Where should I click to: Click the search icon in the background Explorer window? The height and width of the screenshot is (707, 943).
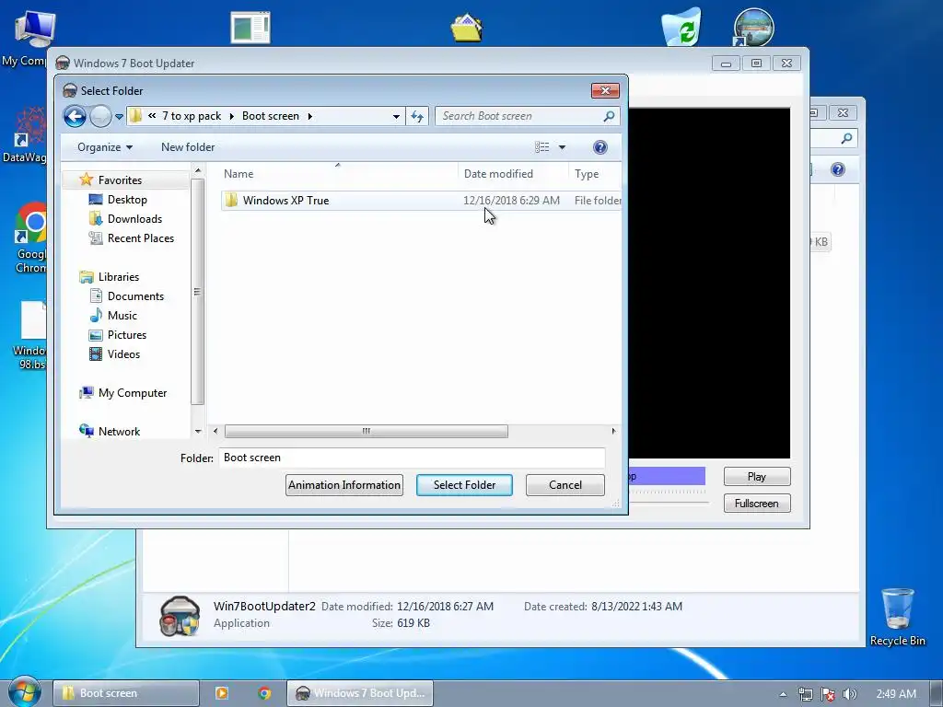846,139
